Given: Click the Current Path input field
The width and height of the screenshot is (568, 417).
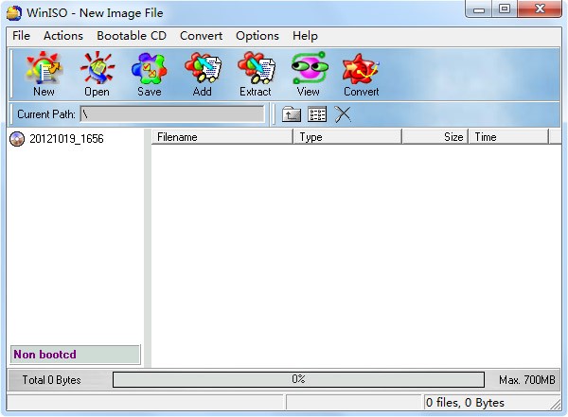Looking at the screenshot, I should 172,114.
